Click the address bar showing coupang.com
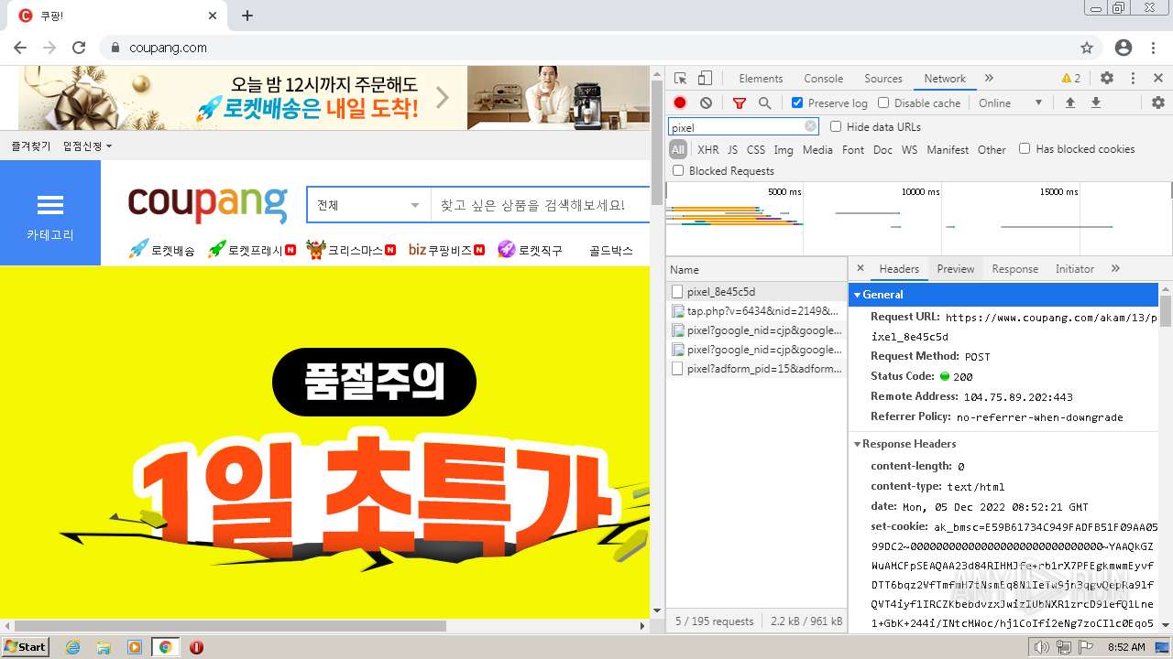Viewport: 1173px width, 659px height. [x=586, y=48]
